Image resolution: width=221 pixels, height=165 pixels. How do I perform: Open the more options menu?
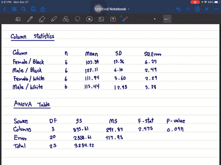[216, 9]
